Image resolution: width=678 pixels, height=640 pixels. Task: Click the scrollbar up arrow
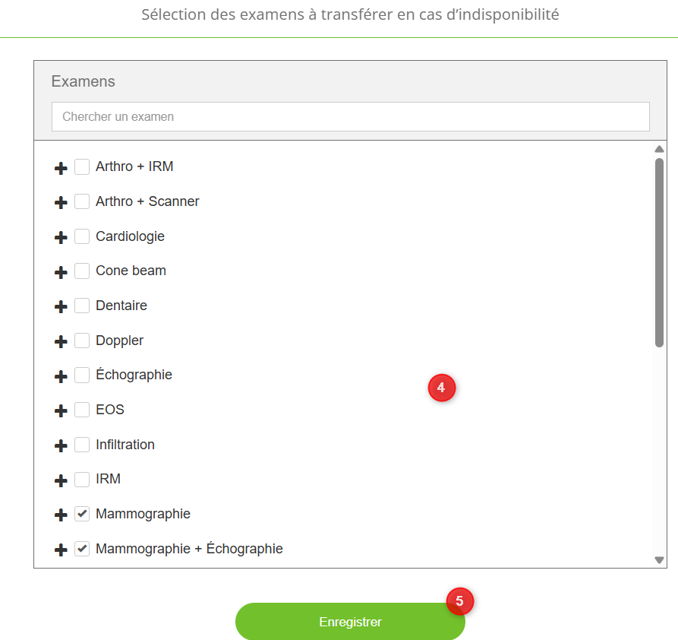click(x=659, y=149)
